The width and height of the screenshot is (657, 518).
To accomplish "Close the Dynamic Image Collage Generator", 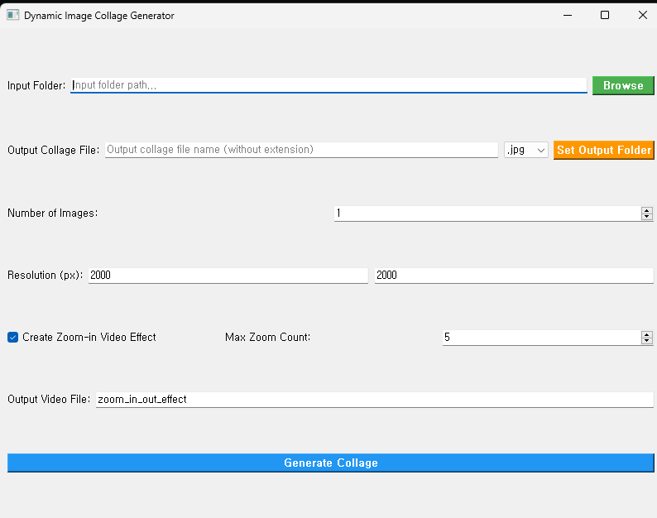I will [643, 15].
